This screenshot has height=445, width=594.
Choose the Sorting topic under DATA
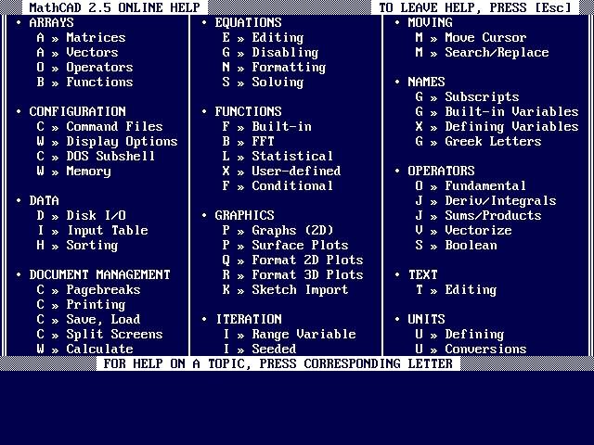pos(92,245)
